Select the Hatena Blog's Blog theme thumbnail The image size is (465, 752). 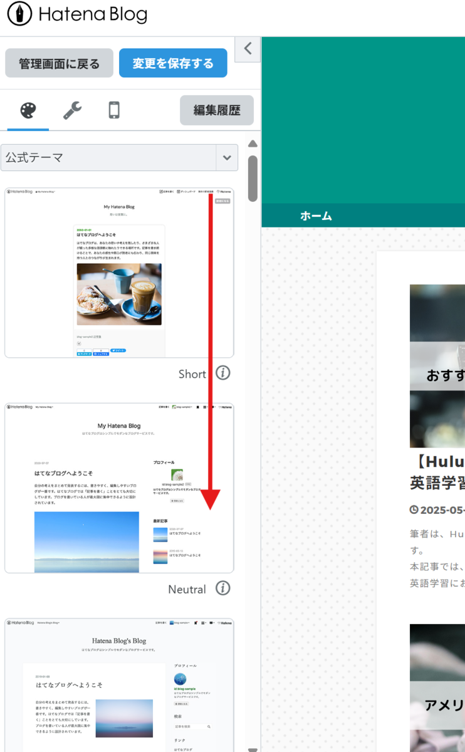click(119, 685)
